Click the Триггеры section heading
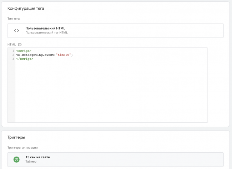232x169 pixels. 16,137
